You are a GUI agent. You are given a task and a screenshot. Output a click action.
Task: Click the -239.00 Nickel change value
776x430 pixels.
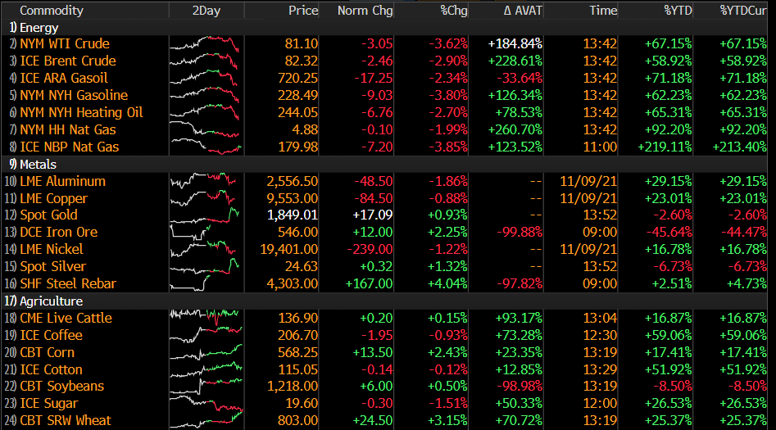pyautogui.click(x=370, y=249)
